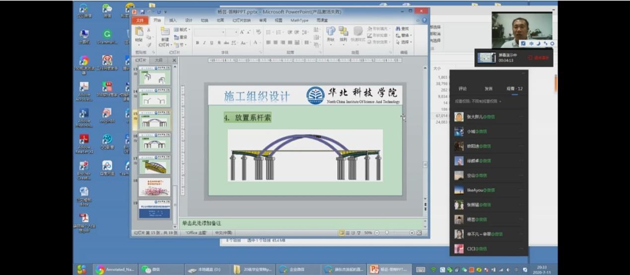Click the text box 4. 放置系杆索
The height and width of the screenshot is (275, 630).
point(247,118)
